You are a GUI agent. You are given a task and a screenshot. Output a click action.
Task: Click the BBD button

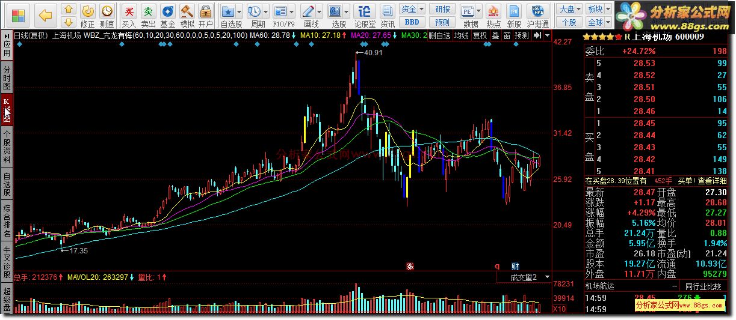tap(412, 22)
